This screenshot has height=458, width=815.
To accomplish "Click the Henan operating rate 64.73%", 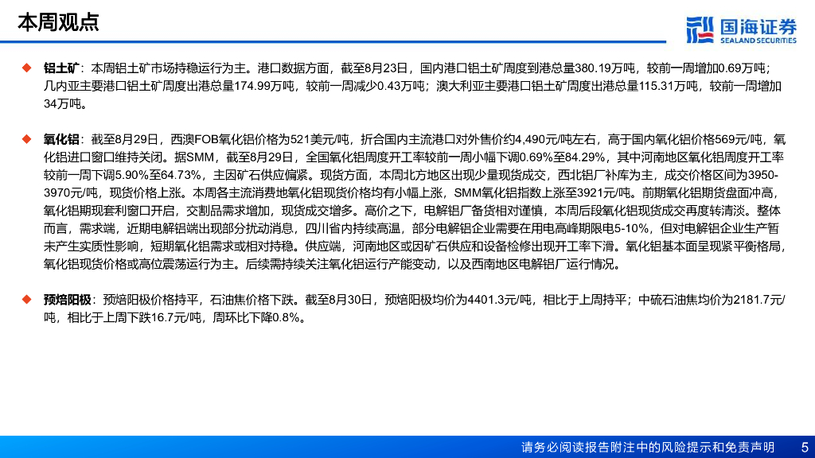I will pos(181,175).
